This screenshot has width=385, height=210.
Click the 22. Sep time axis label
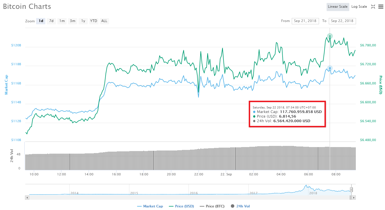[226, 174]
